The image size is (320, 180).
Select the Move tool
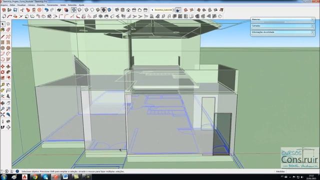coord(2,66)
